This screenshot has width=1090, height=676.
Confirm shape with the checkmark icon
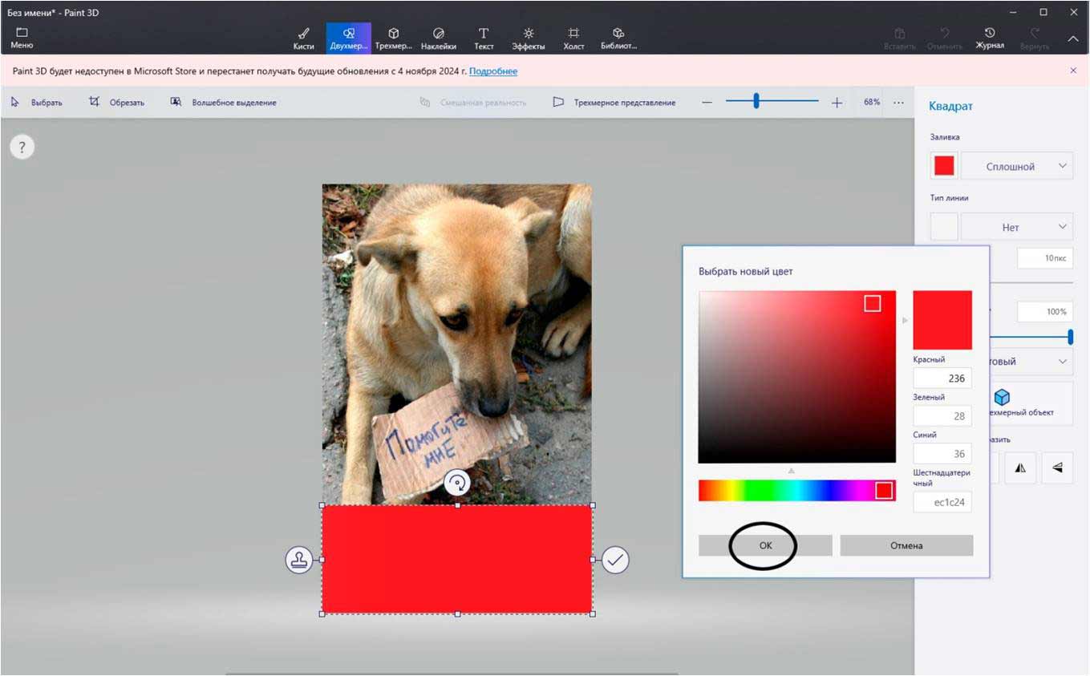[615, 560]
